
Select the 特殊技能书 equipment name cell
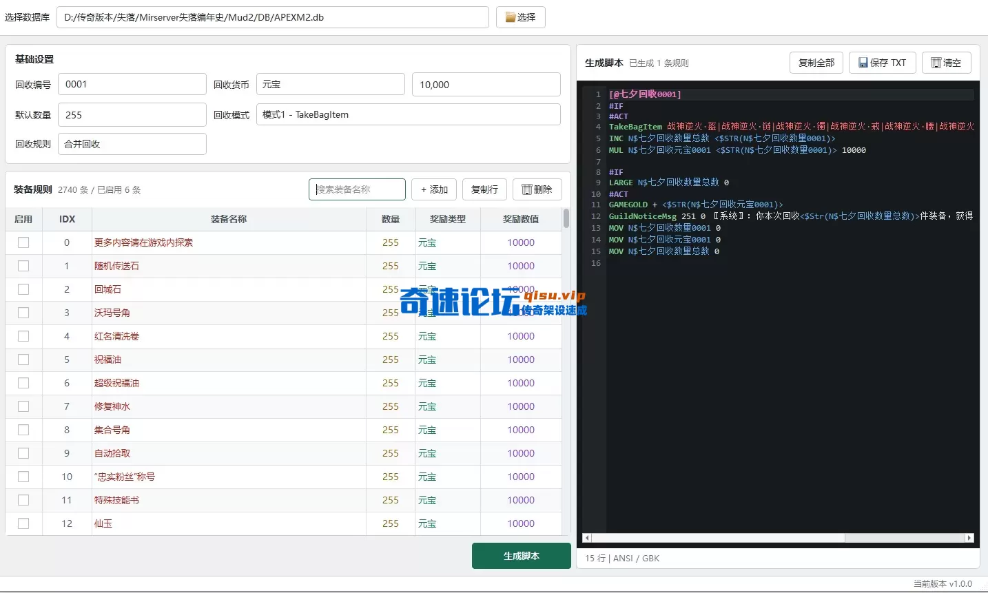(229, 500)
